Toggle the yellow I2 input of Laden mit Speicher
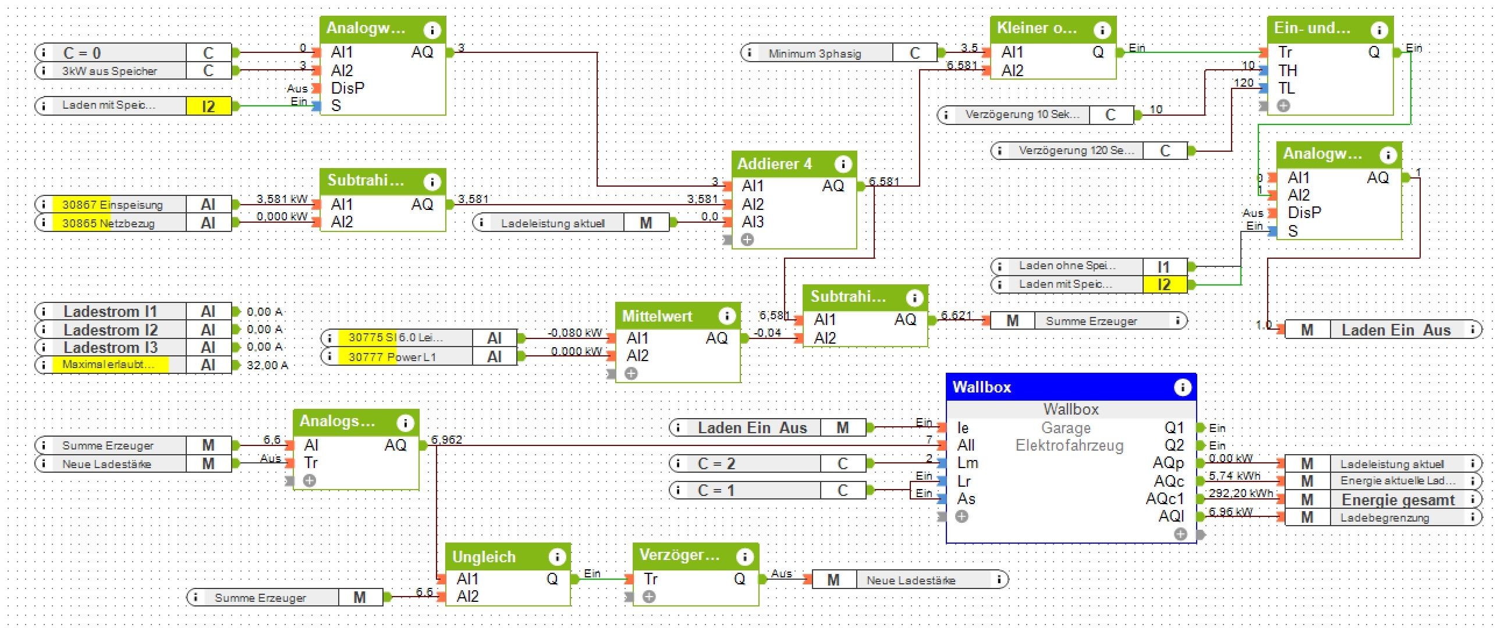This screenshot has width=1497, height=628. (208, 106)
